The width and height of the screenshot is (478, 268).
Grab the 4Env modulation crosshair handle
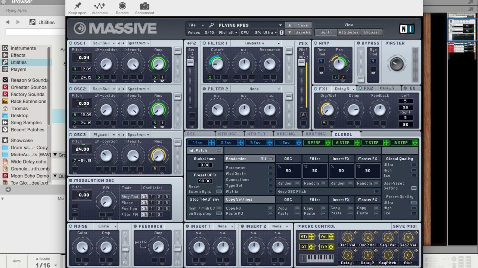[299, 143]
